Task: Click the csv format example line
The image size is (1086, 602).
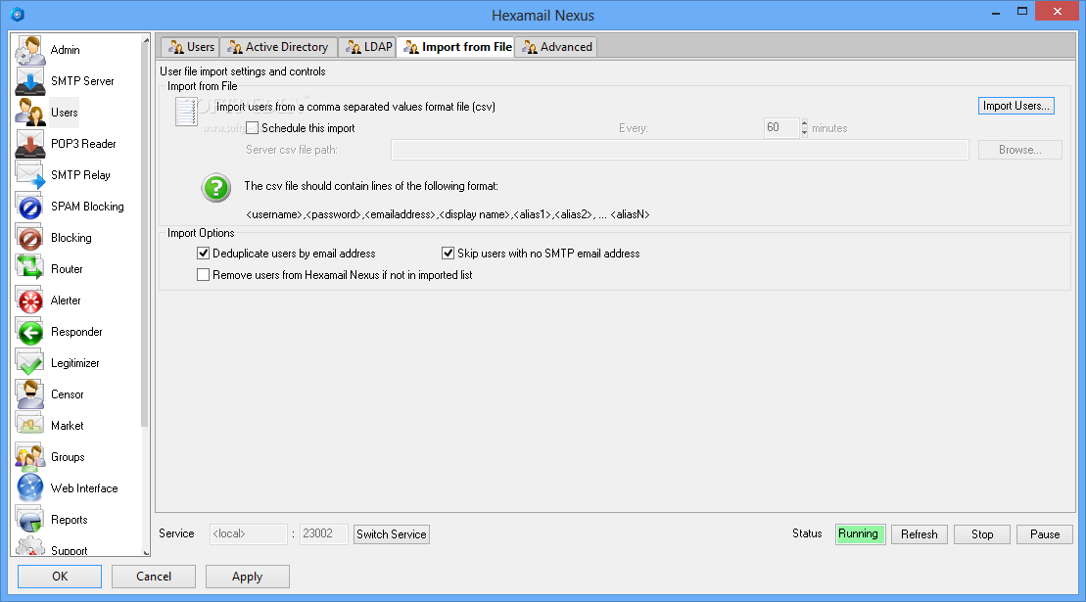Action: coord(448,214)
